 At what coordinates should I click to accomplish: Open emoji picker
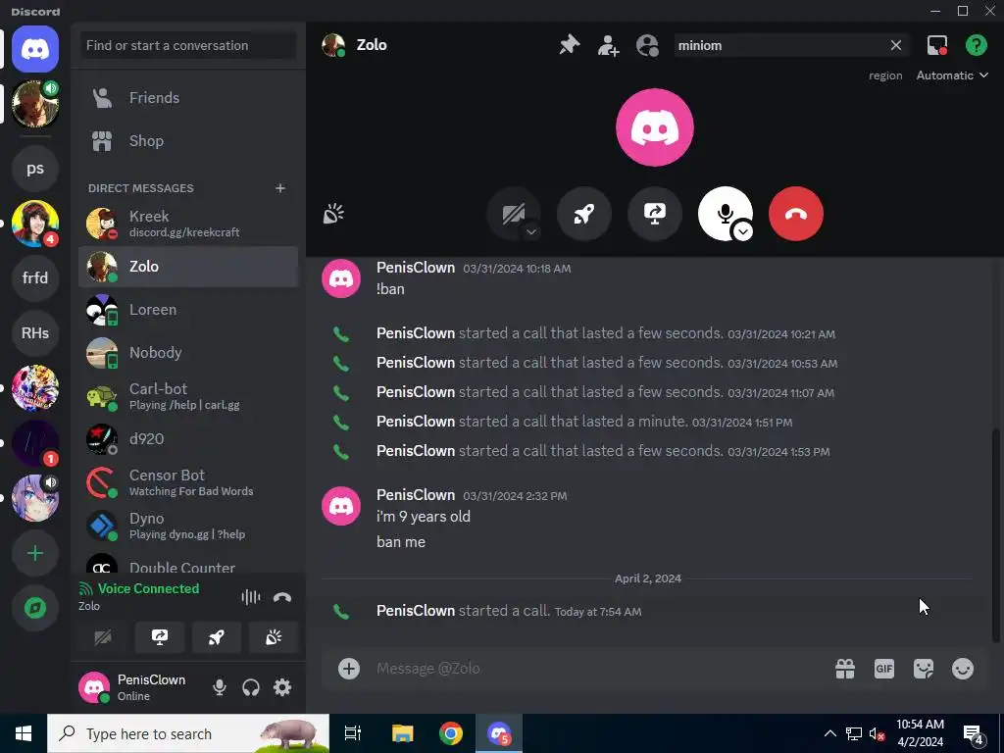[x=963, y=669]
